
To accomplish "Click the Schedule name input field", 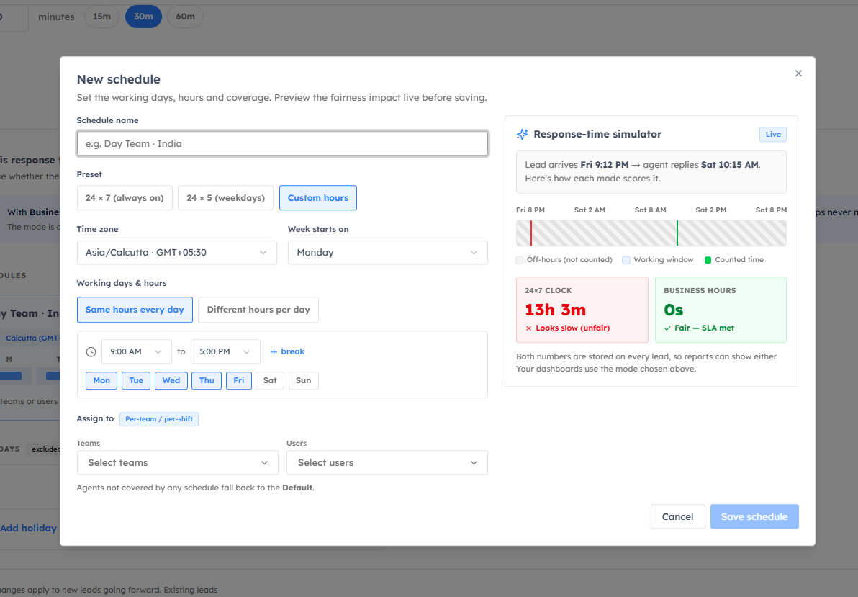I will click(x=282, y=143).
